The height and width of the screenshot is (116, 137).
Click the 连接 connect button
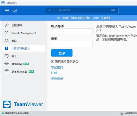pyautogui.click(x=113, y=10)
